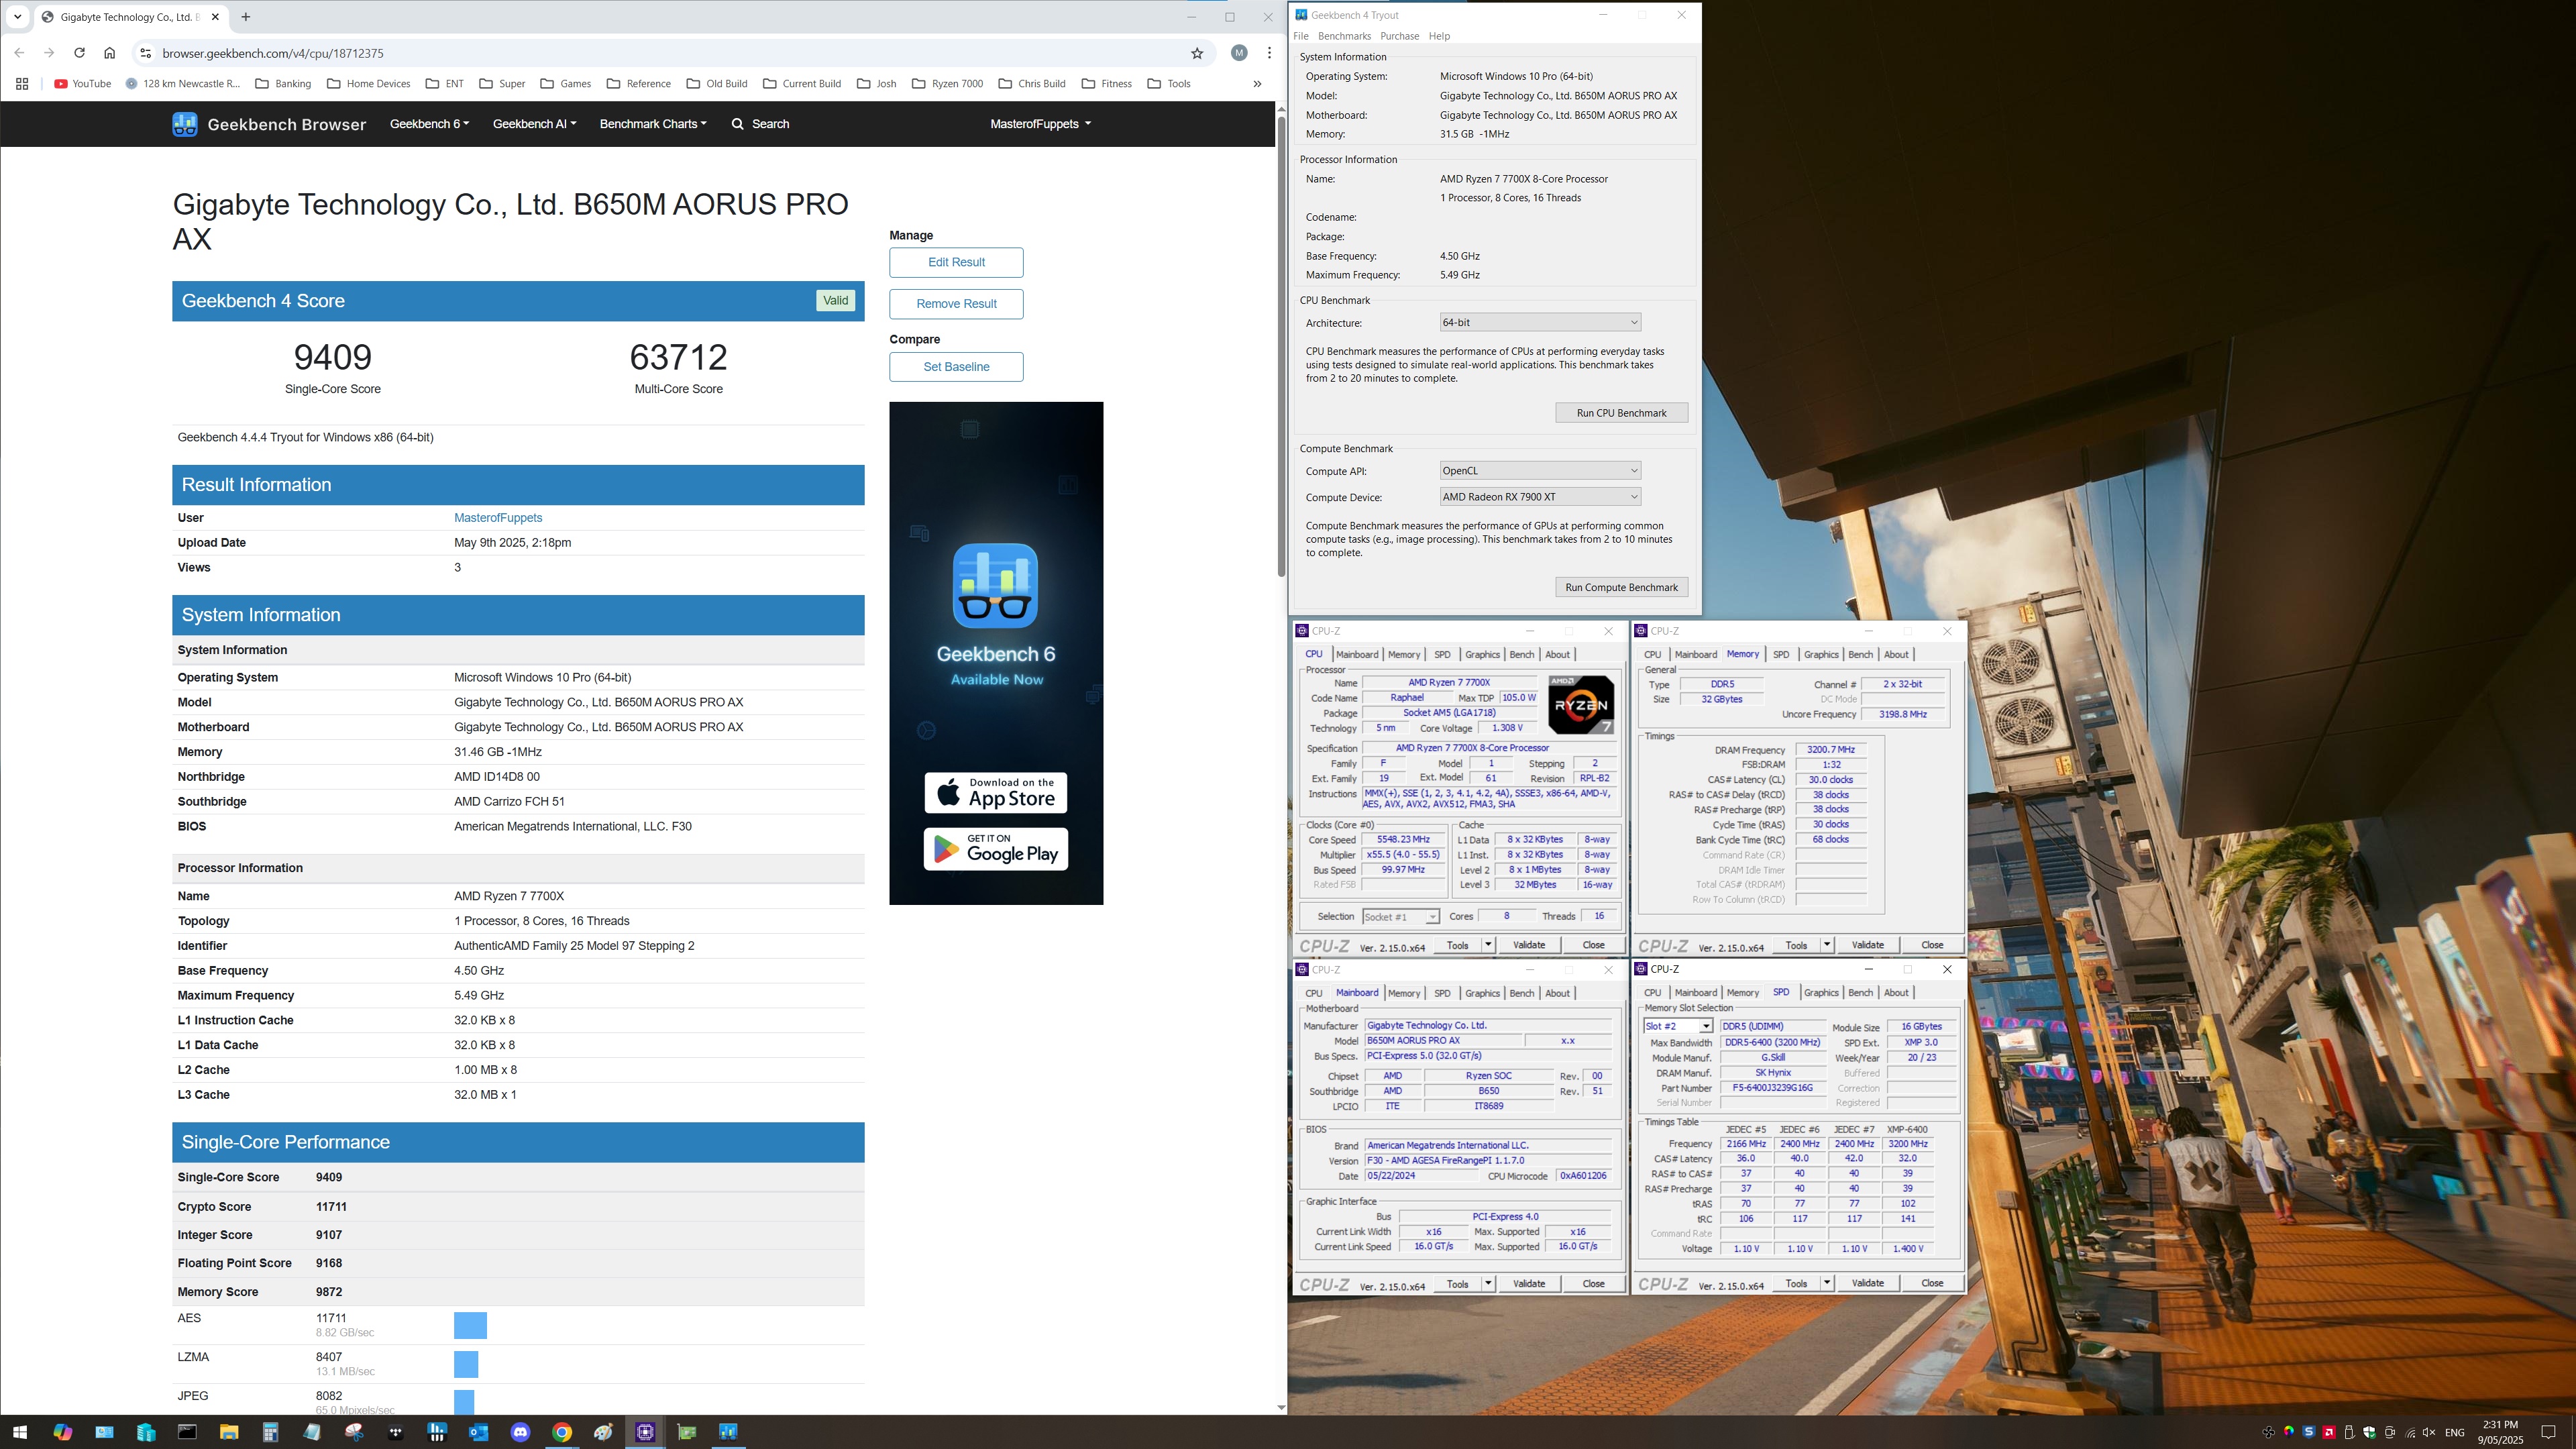2576x1449 pixels.
Task: Open the Purchase menu in Geekbench 4
Action: pos(1399,36)
